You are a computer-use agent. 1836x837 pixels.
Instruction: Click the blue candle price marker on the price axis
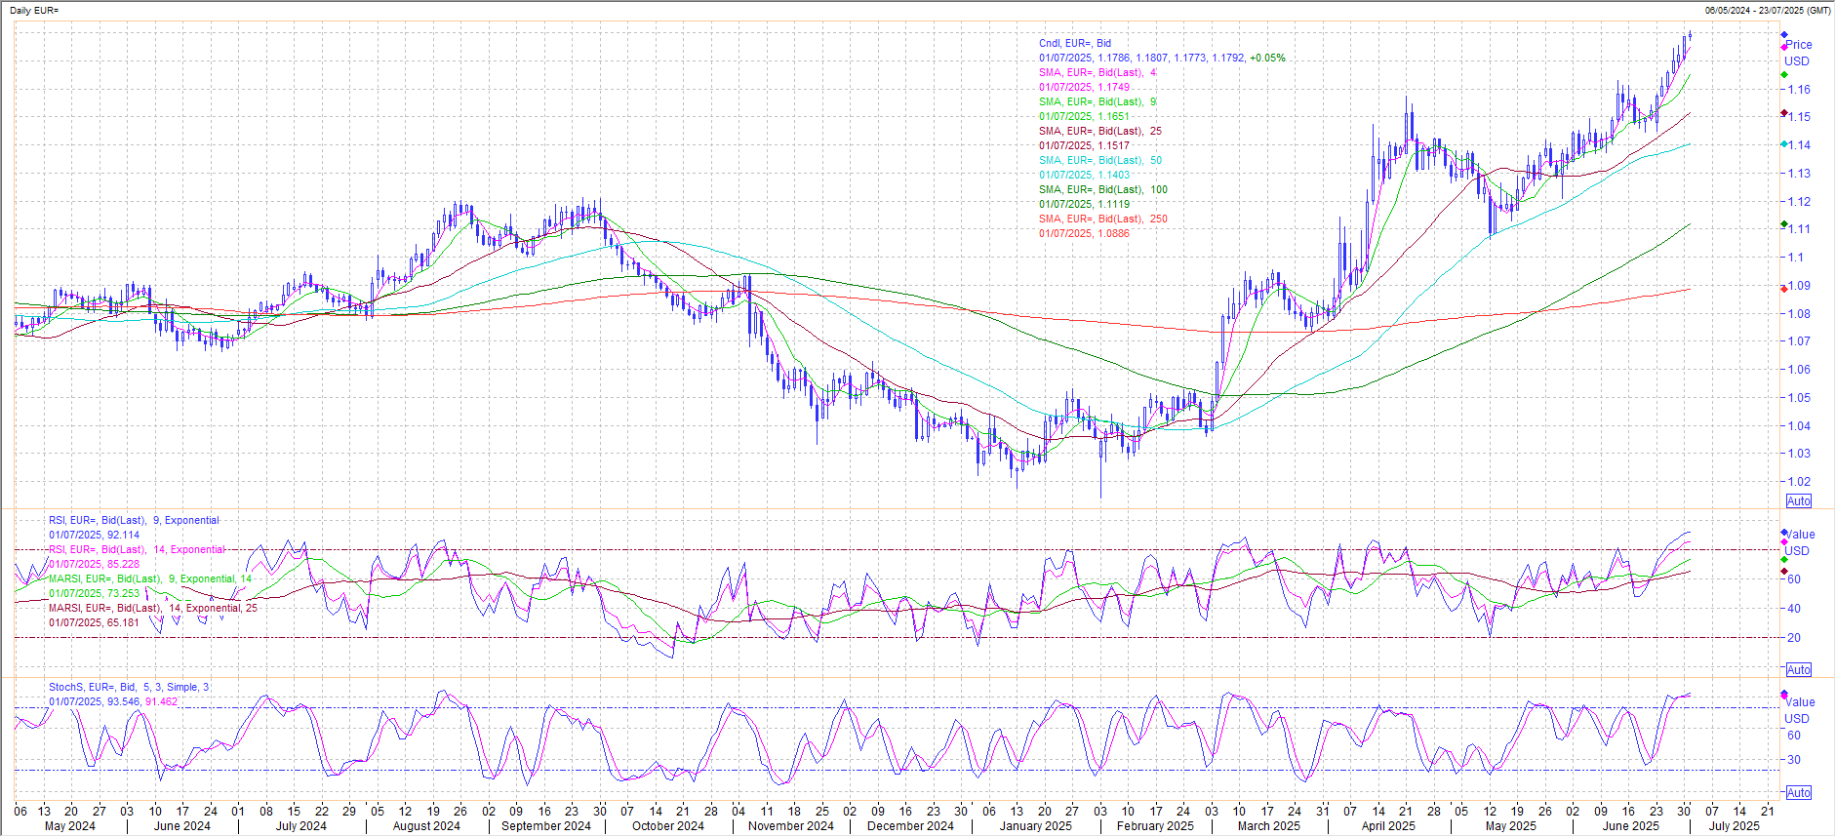(1784, 35)
